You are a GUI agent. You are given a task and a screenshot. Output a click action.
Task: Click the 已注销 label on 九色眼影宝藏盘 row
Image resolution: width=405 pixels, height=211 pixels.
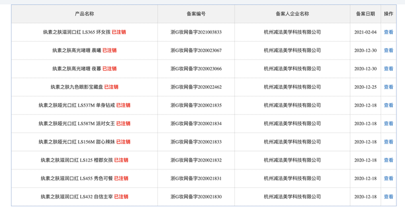pyautogui.click(x=111, y=87)
